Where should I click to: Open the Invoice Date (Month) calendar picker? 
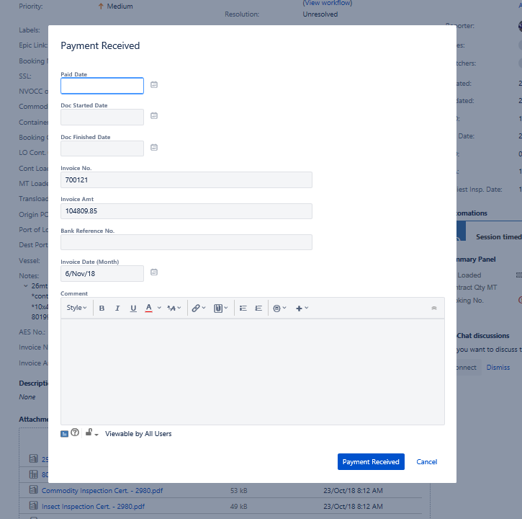click(x=154, y=272)
